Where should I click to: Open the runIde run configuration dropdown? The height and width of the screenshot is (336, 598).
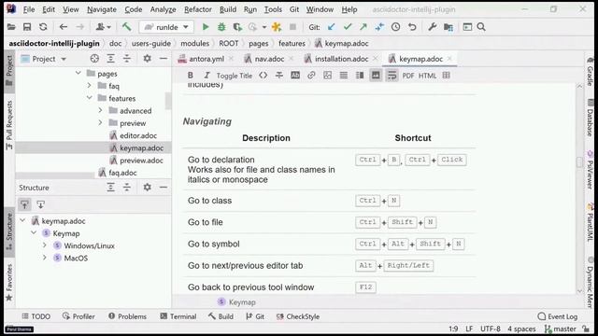pos(166,27)
